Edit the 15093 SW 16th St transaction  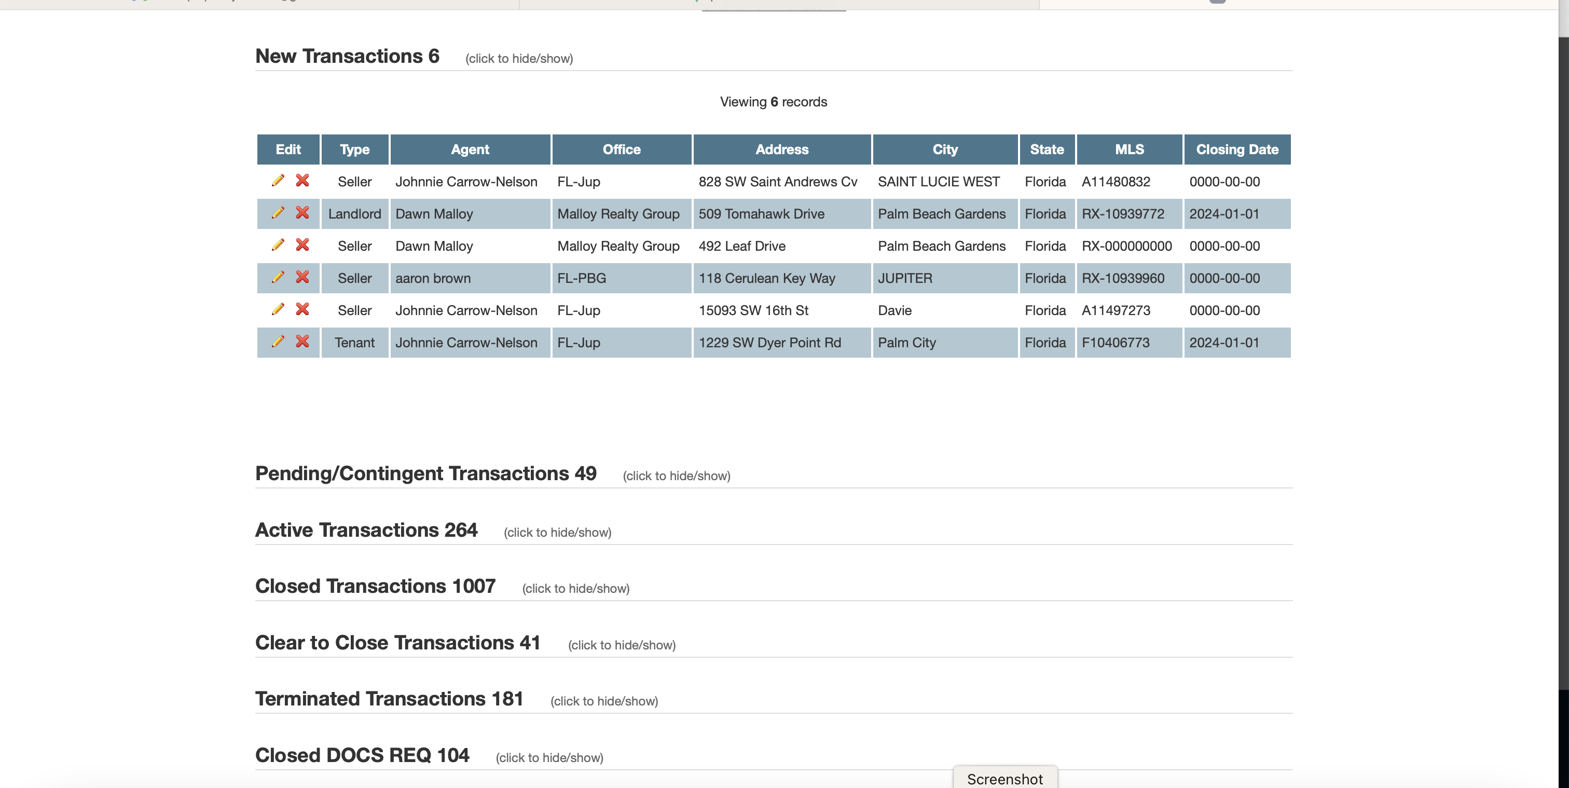[x=278, y=309]
